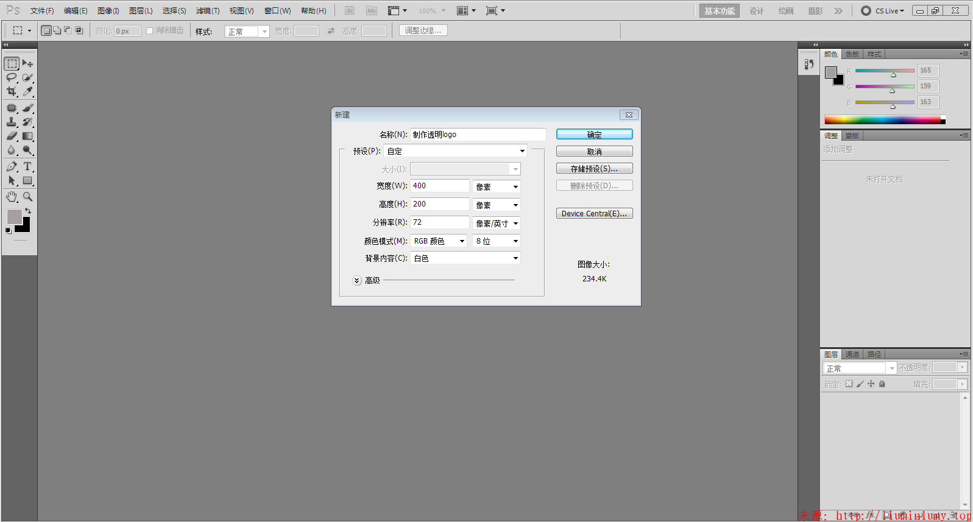Image resolution: width=973 pixels, height=522 pixels.
Task: Open the resolution unit 像素/英寸 dropdown
Action: (497, 224)
